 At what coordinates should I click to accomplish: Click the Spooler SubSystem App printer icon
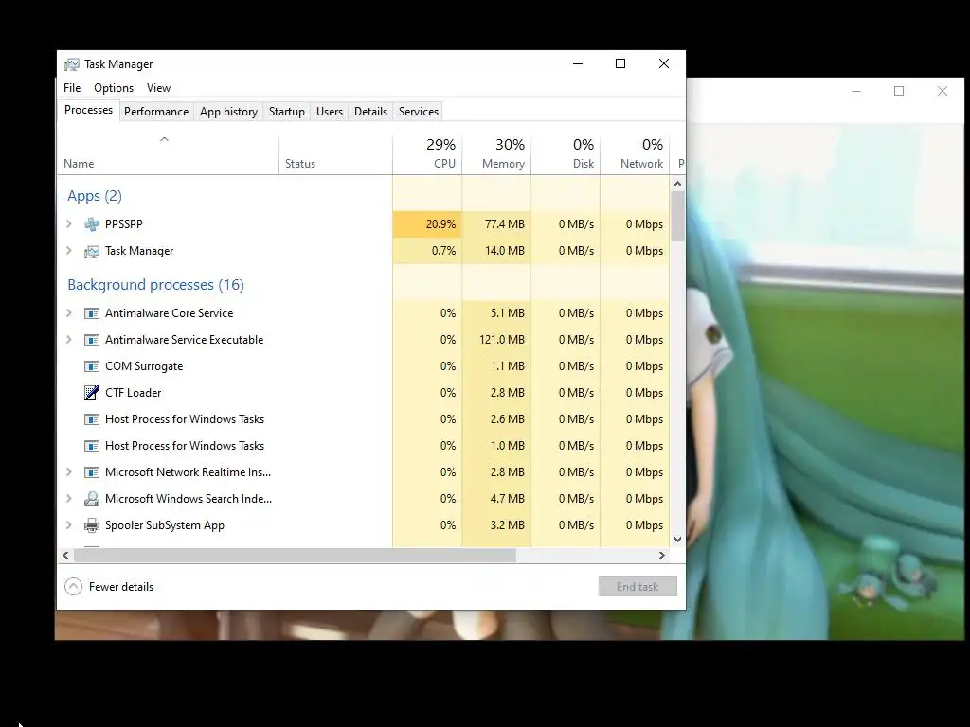point(92,525)
